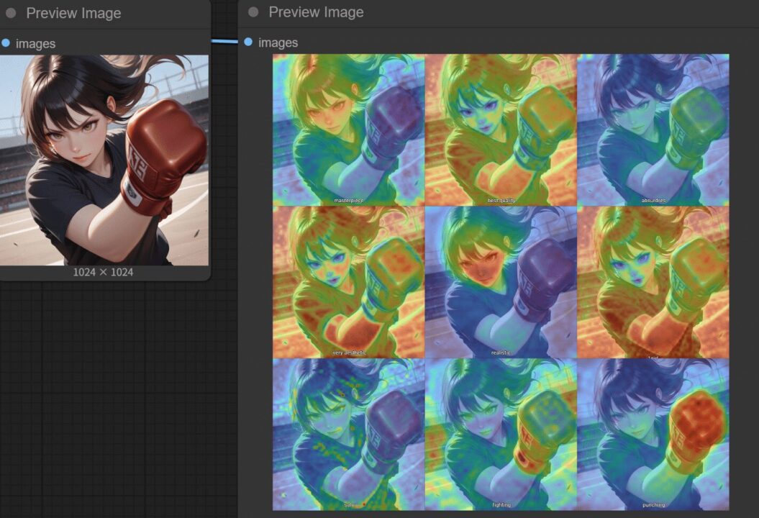This screenshot has width=759, height=518.
Task: Click the 1024 × 1024 size text
Action: tap(103, 272)
